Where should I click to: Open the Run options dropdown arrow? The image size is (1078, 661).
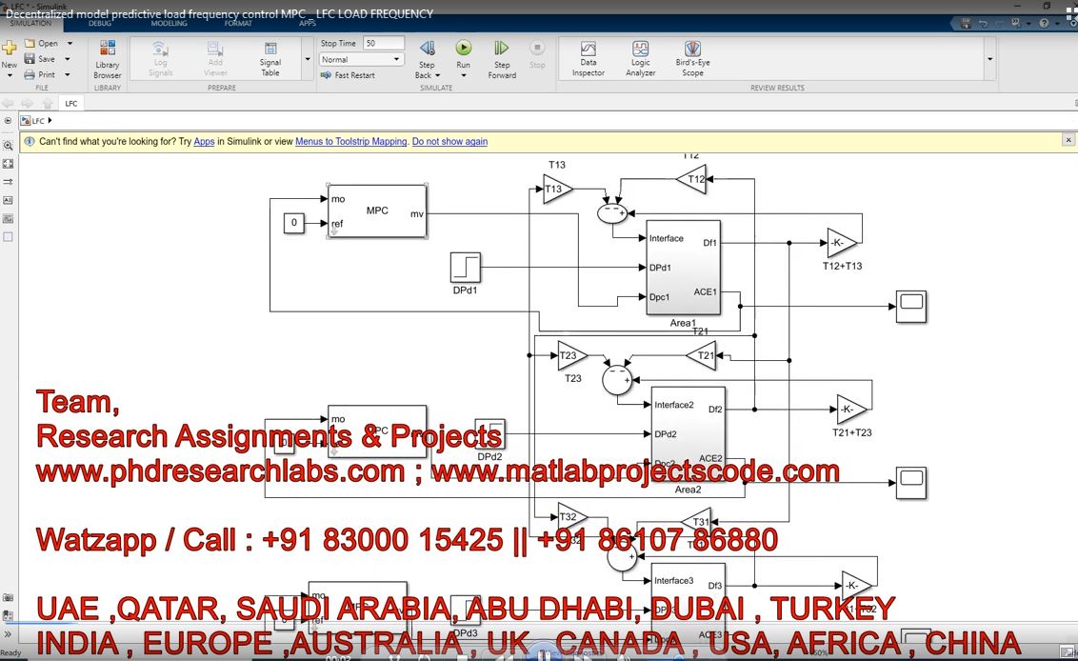tap(464, 75)
